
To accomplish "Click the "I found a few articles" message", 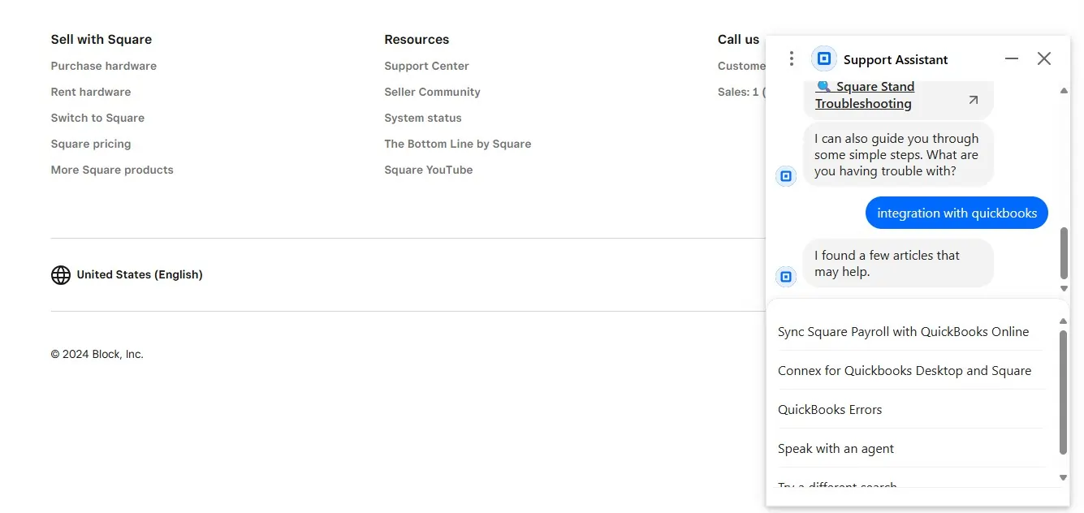I will [x=898, y=263].
